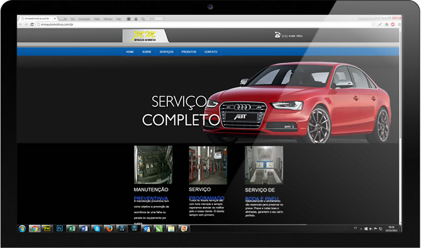The image size is (421, 248).
Task: Open HOME menu item
Action: click(130, 52)
